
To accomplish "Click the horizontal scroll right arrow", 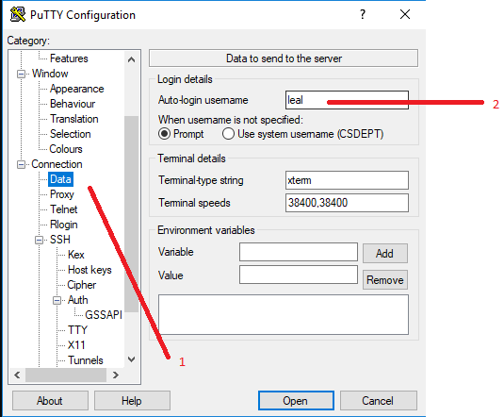I will click(115, 375).
